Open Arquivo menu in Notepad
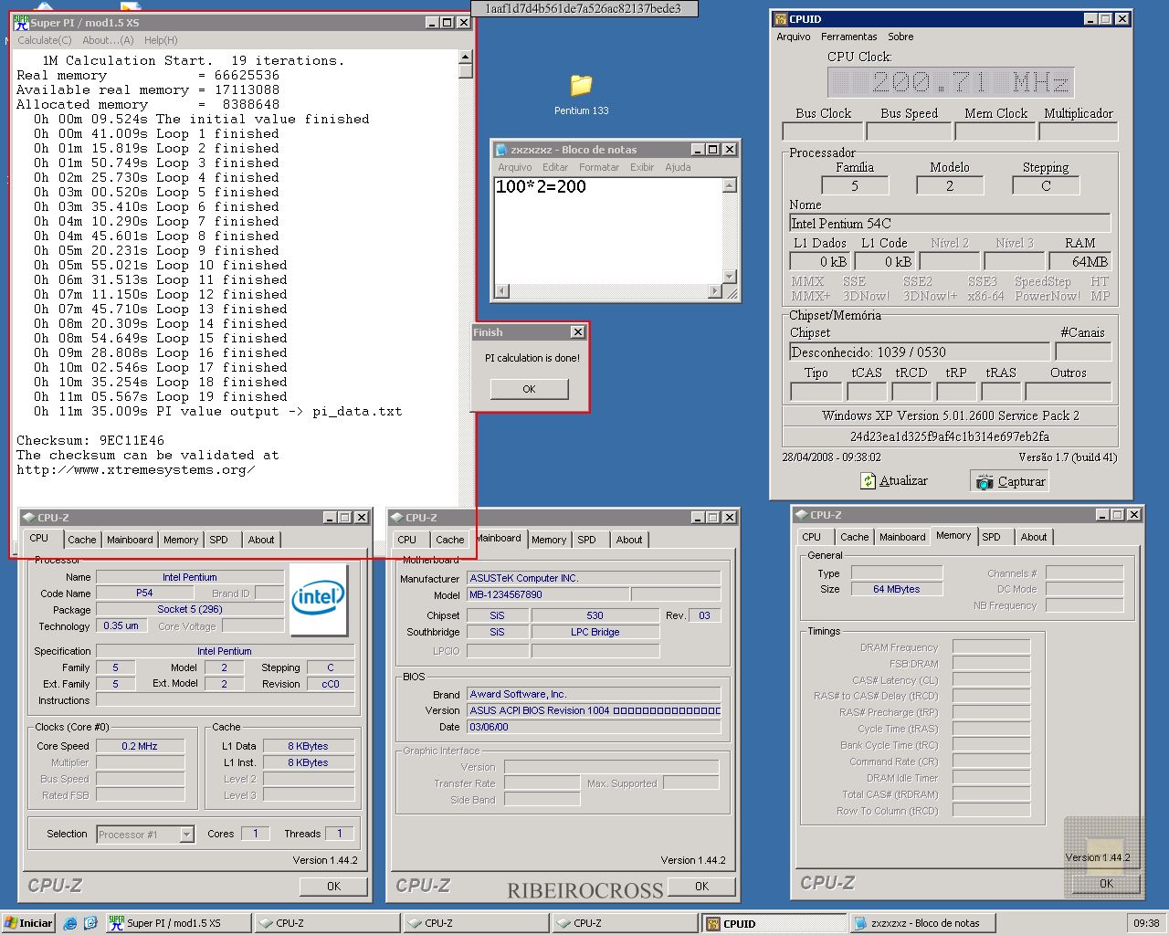 coord(515,167)
